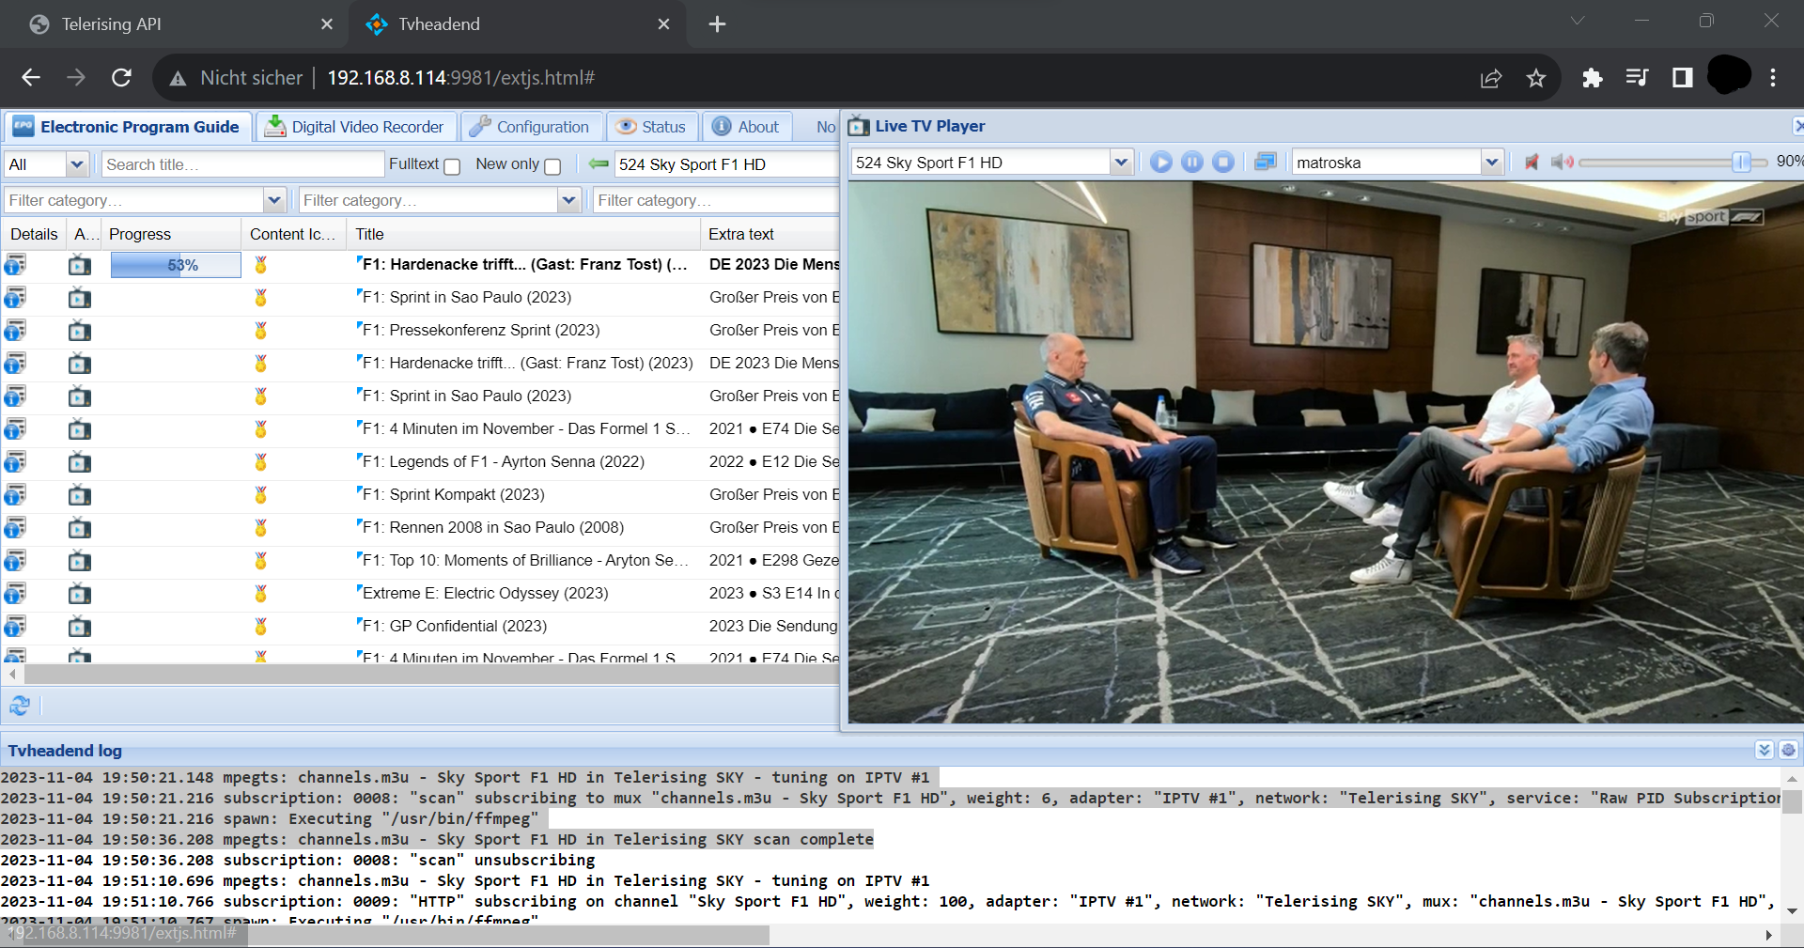The image size is (1804, 948).
Task: Expand the first Filter category dropdown
Action: [274, 200]
